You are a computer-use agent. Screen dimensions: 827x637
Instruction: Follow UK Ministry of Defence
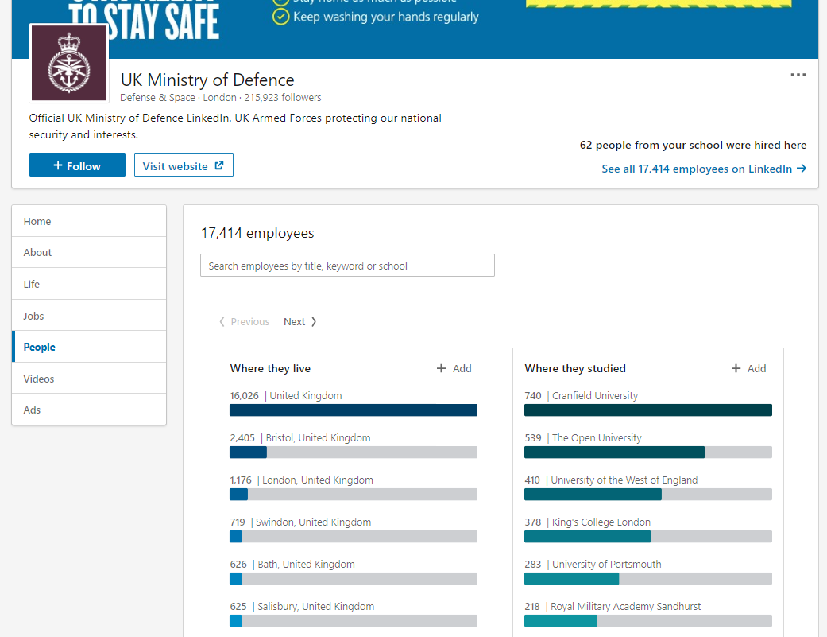pyautogui.click(x=78, y=165)
